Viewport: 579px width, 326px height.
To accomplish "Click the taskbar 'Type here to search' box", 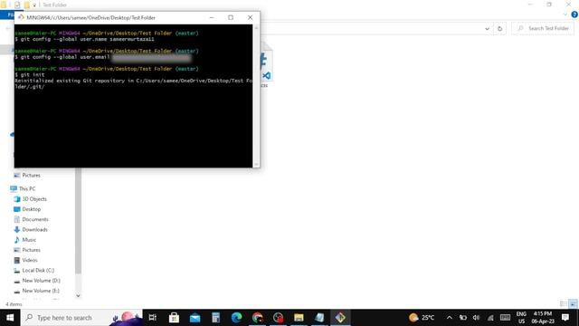I will [81, 318].
